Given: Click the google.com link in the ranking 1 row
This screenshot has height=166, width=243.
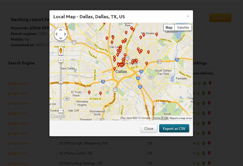Looking at the screenshot, I should click(17, 103).
